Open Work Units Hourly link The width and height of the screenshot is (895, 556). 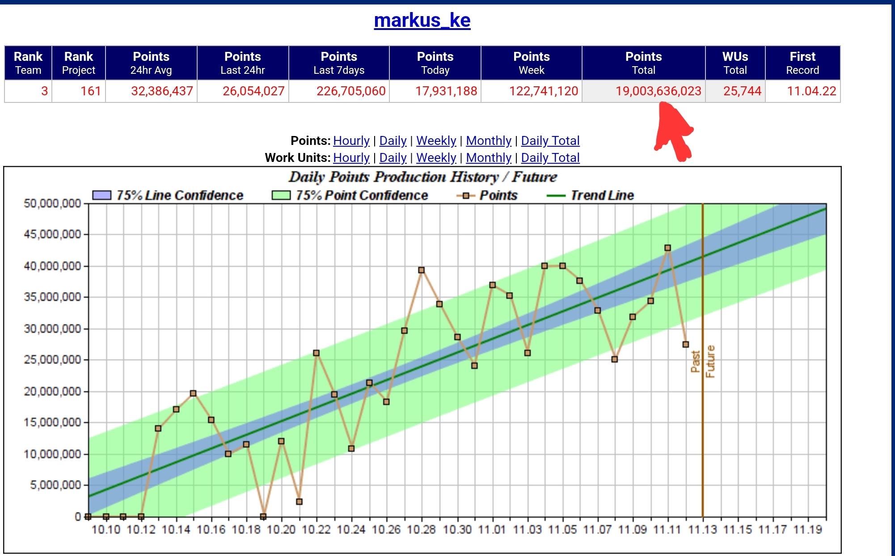(351, 157)
